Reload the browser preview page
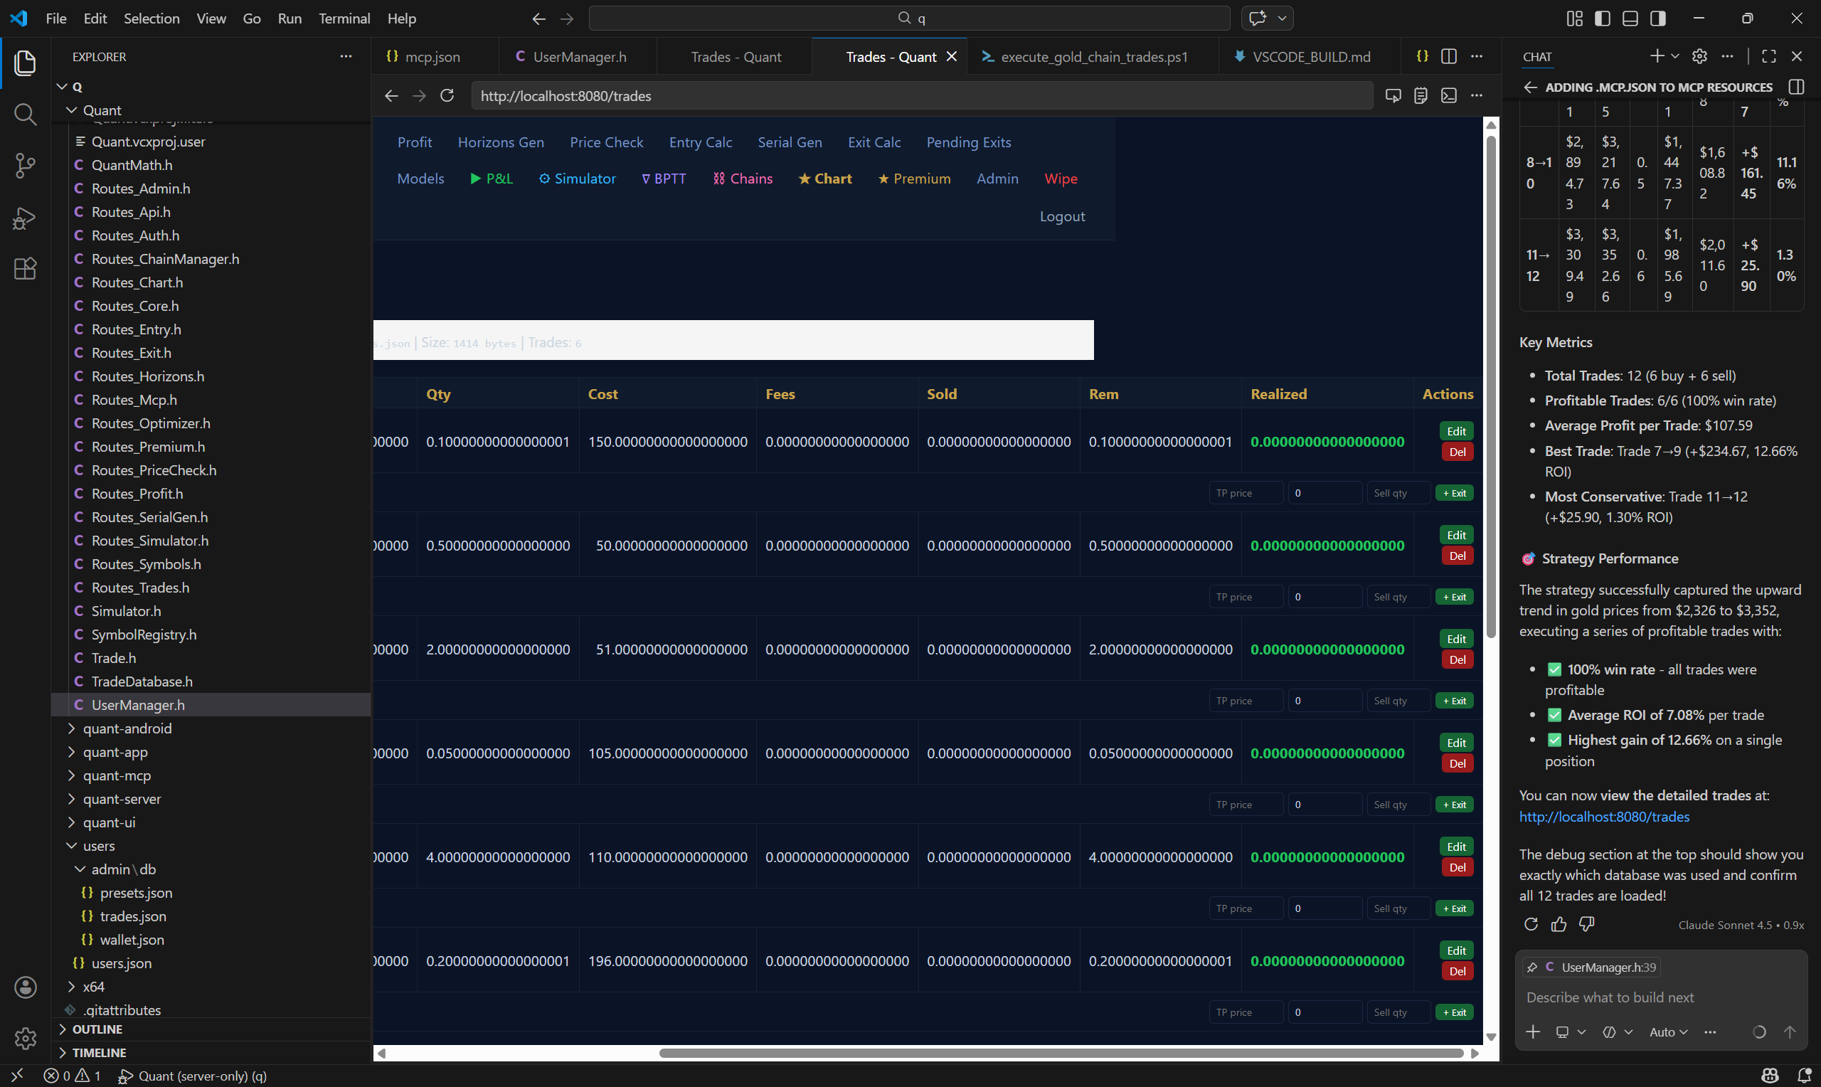Image resolution: width=1821 pixels, height=1087 pixels. 447,96
